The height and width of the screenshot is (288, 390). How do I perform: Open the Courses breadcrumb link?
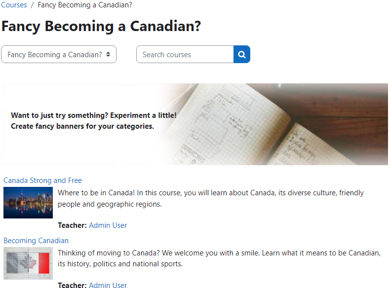[x=14, y=5]
